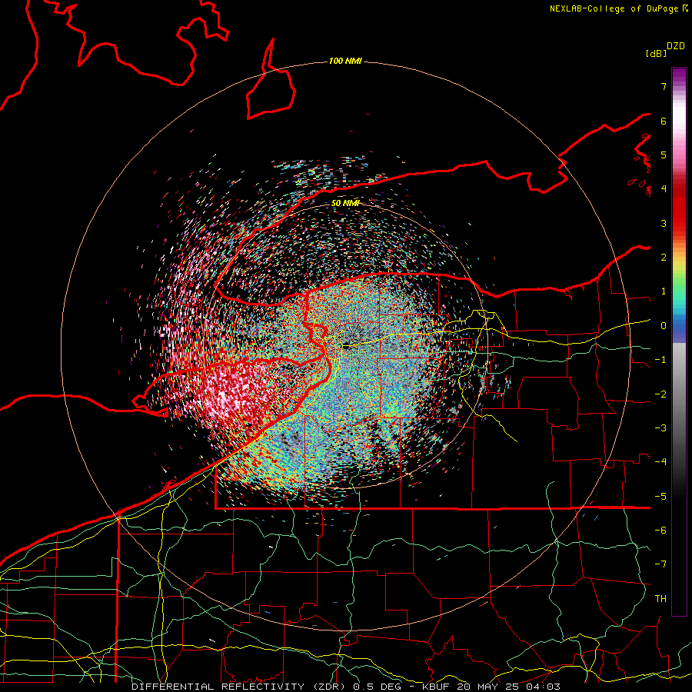Viewport: 692px width, 692px height.
Task: Click the color scale value 2
Action: coord(664,258)
